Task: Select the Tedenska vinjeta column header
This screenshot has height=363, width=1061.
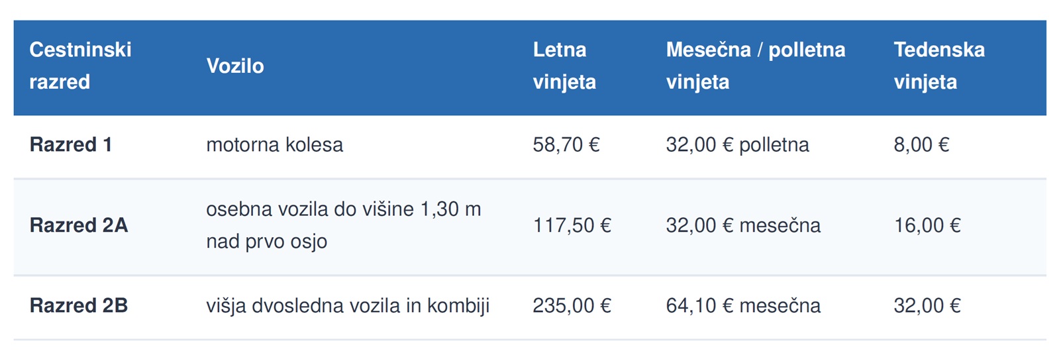Action: 939,66
